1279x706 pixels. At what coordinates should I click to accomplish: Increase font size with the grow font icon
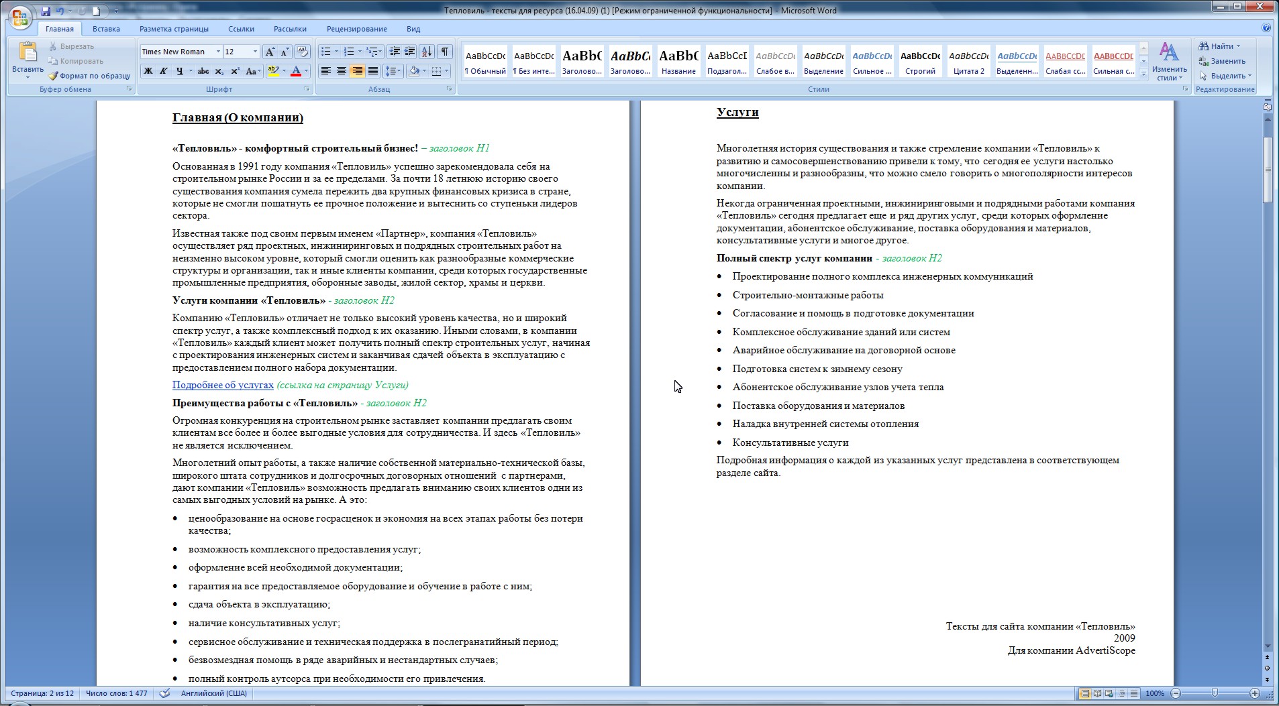[270, 52]
